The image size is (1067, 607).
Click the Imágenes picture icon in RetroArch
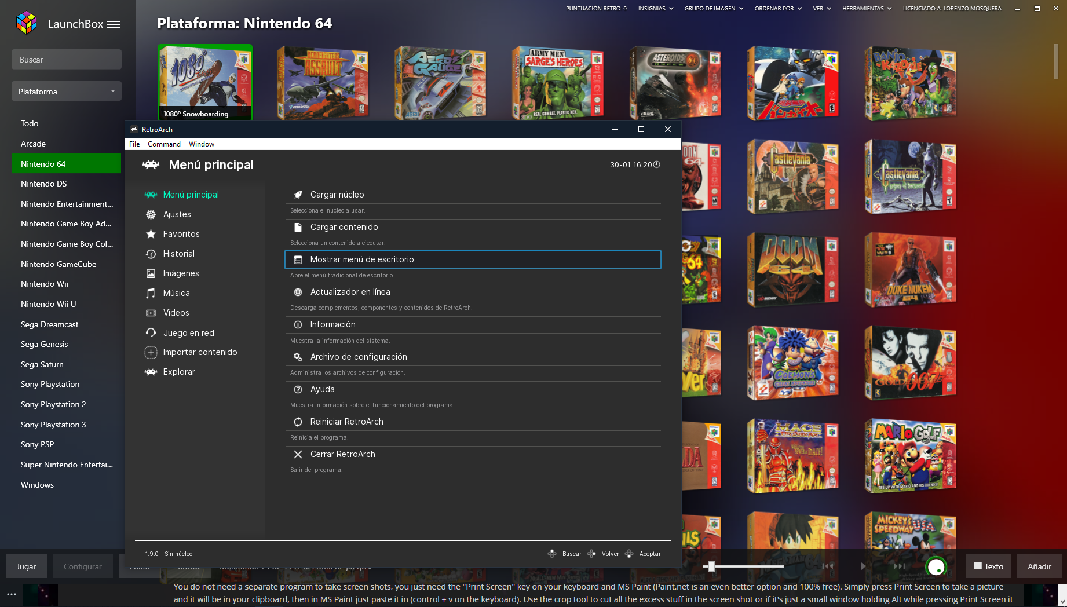[x=151, y=273]
